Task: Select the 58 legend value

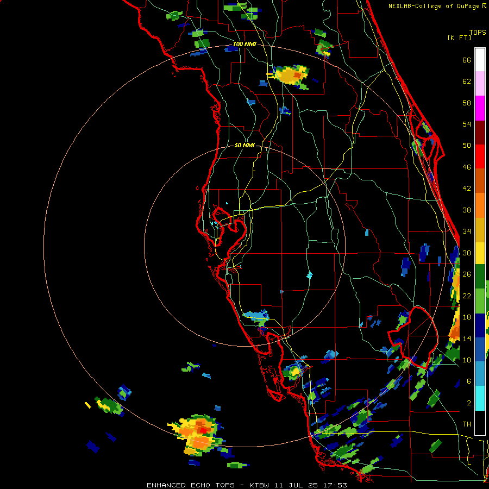Action: point(467,103)
